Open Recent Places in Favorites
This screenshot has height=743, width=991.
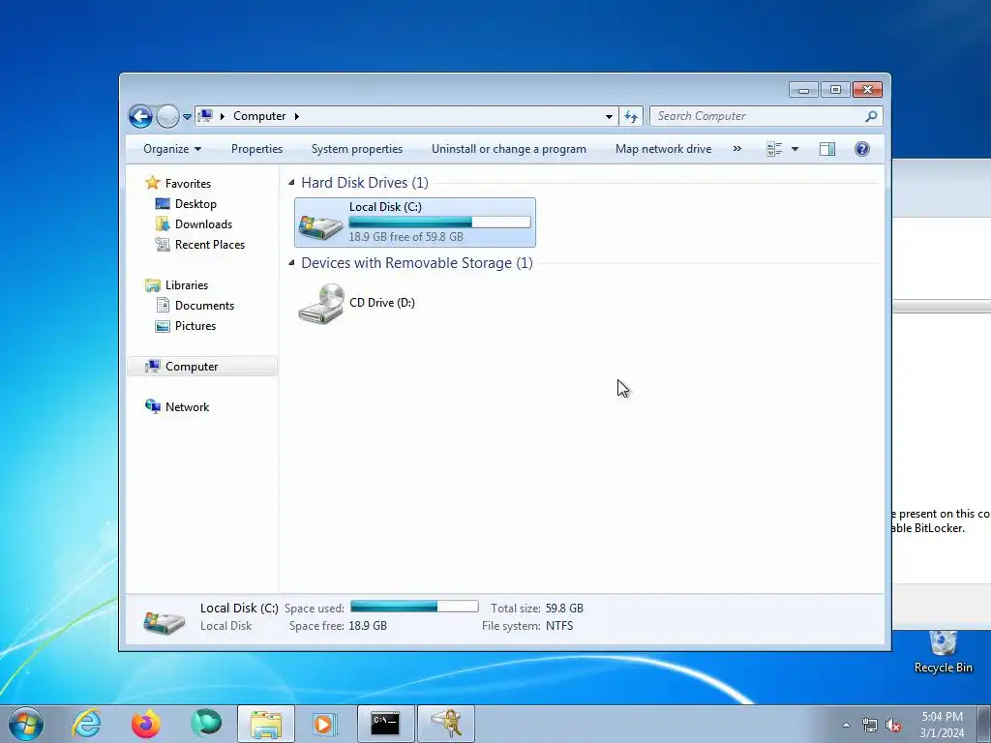pos(210,245)
